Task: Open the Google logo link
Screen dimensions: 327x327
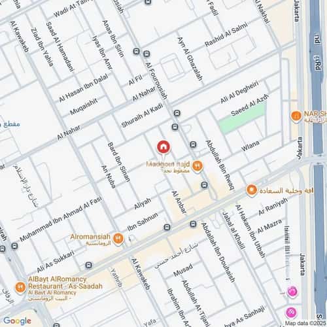Action: coord(17,321)
